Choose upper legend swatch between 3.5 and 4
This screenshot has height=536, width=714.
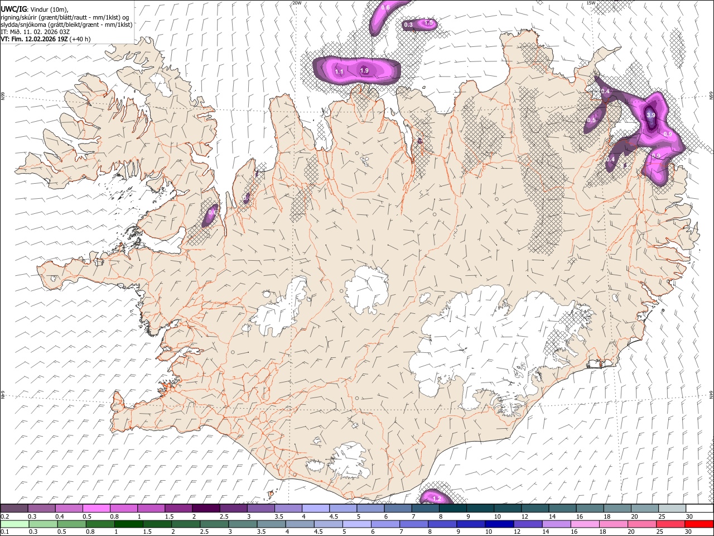(x=288, y=508)
